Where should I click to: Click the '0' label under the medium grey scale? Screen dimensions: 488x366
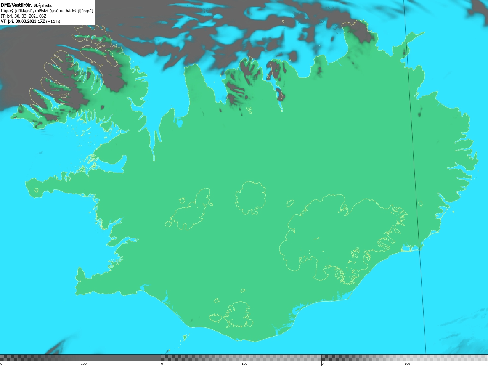[x=162, y=364]
